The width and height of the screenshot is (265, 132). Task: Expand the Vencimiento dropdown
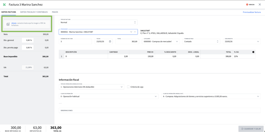pyautogui.click(x=258, y=42)
